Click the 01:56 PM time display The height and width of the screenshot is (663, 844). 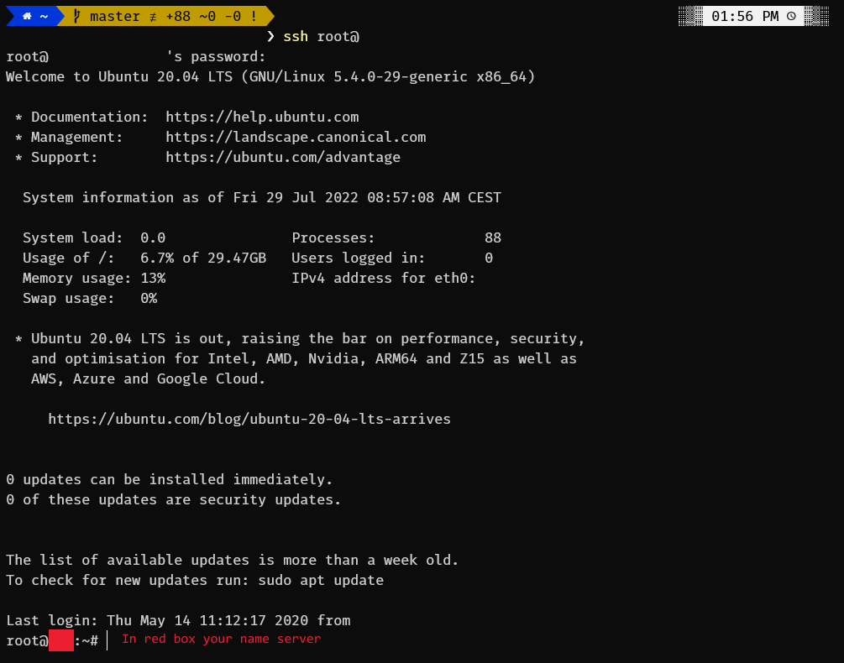pos(745,16)
